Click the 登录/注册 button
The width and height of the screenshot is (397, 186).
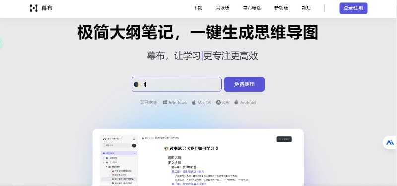(x=353, y=8)
